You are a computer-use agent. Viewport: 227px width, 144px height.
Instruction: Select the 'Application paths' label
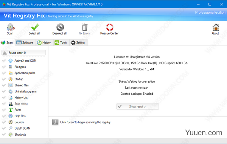point(25,73)
